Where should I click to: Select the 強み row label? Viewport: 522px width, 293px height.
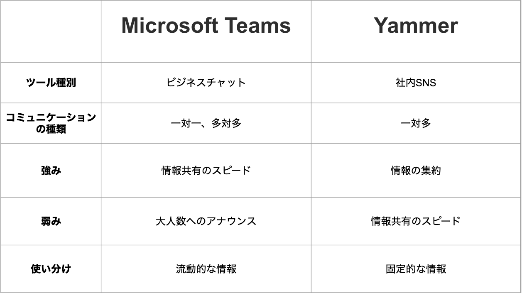(x=51, y=171)
